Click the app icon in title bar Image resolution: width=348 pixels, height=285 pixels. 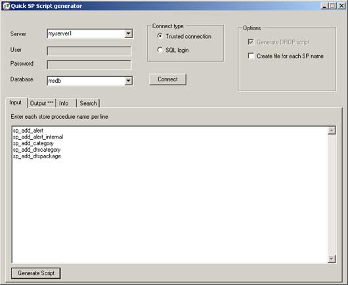[7, 6]
